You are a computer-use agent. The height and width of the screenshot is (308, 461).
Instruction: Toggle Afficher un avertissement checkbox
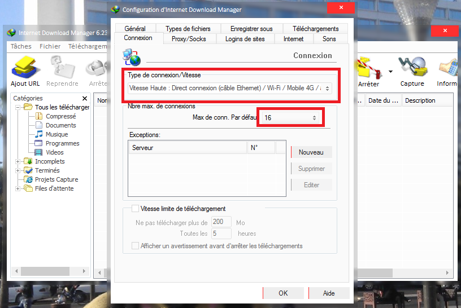(x=135, y=246)
